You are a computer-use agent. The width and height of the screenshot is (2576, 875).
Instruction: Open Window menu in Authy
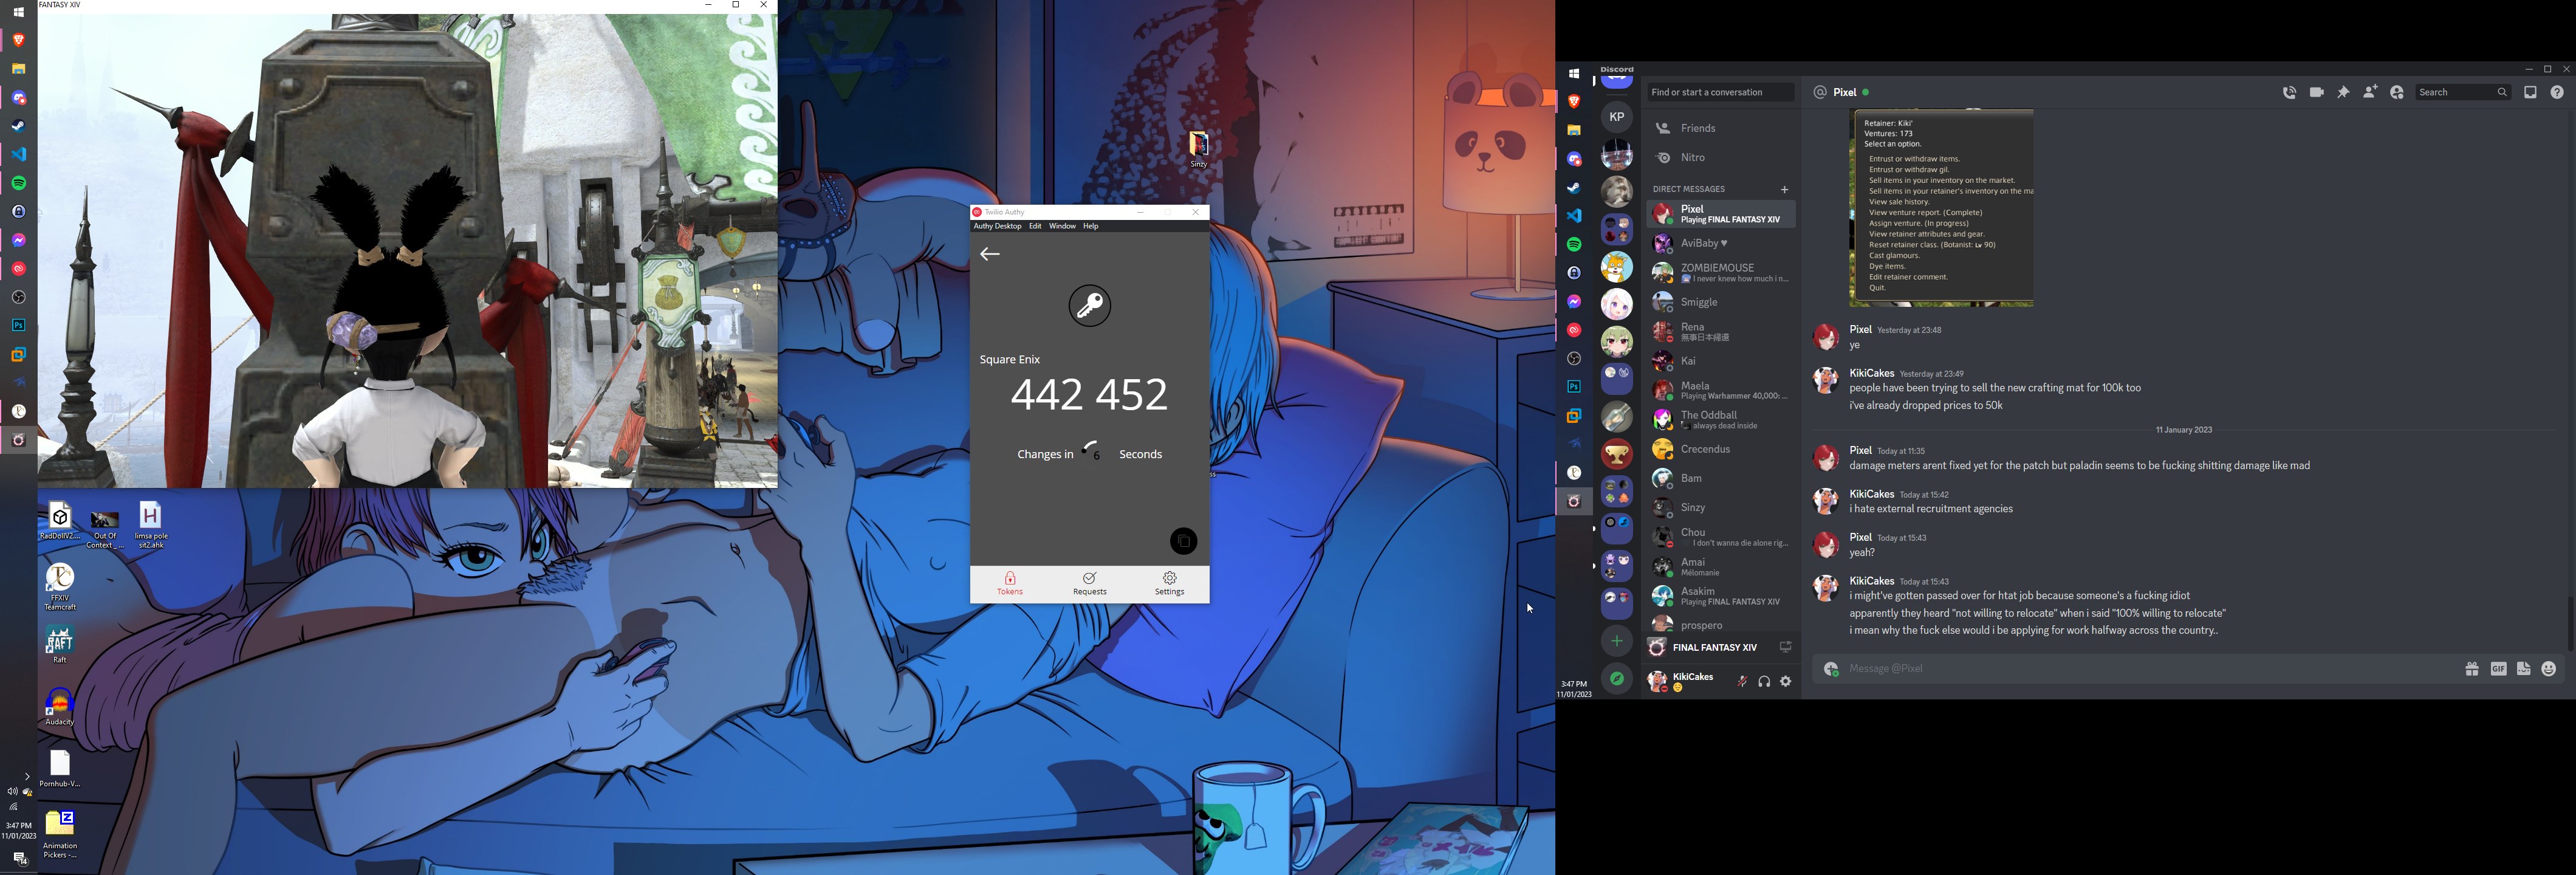point(1062,226)
